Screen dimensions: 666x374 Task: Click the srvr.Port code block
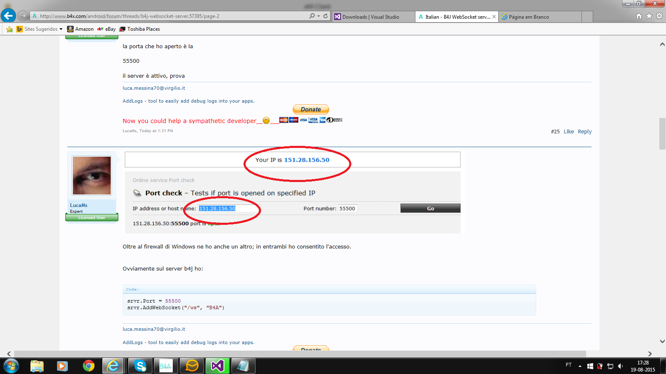[329, 304]
